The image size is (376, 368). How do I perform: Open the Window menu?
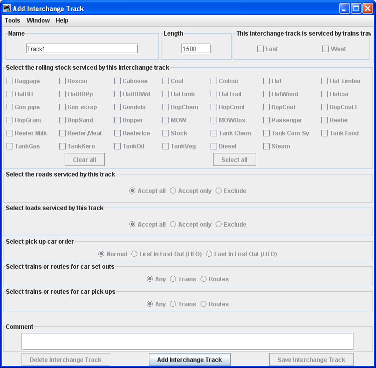[38, 21]
